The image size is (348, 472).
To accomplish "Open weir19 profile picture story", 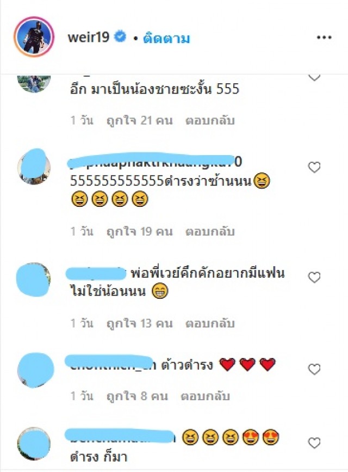I will [34, 36].
